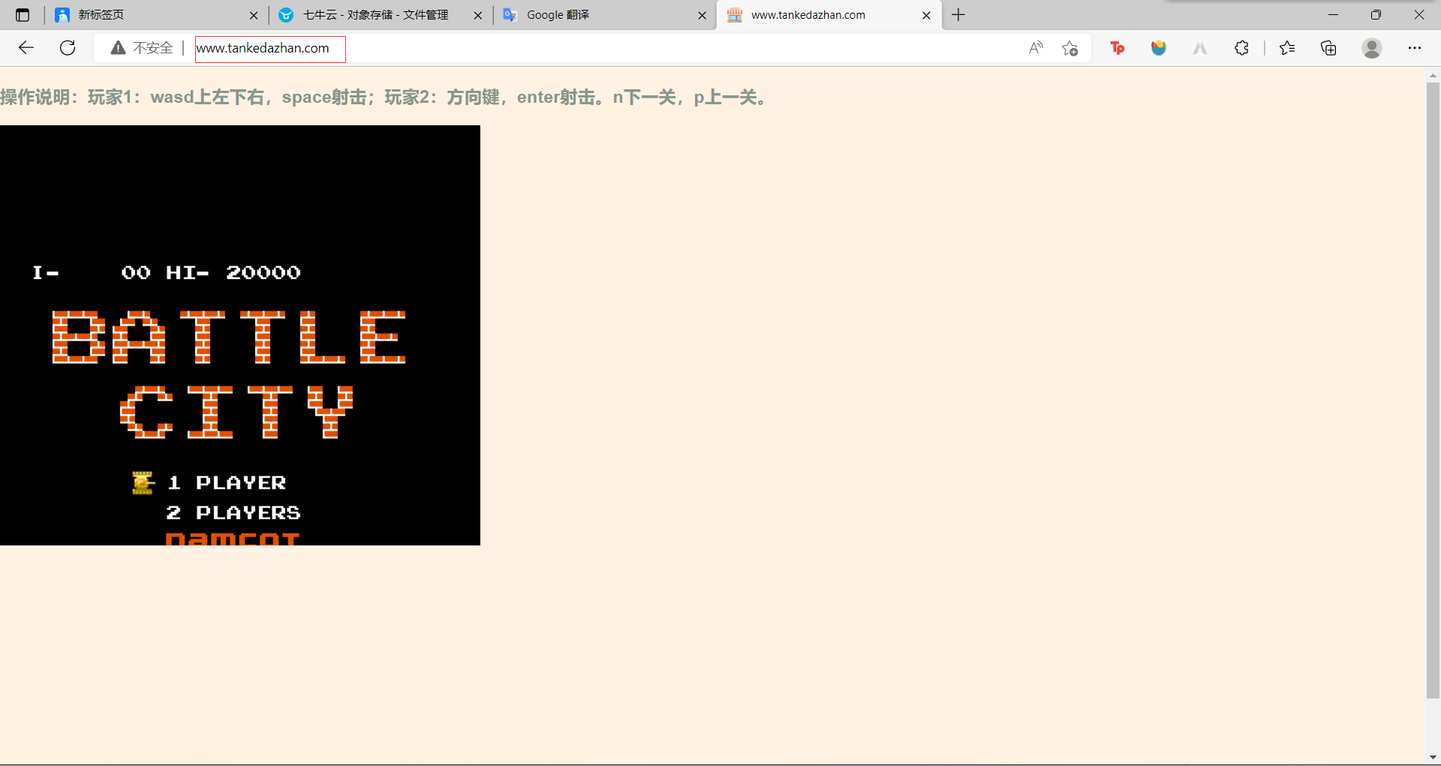The image size is (1441, 766).
Task: Open the Favorites list icon
Action: tap(1287, 48)
